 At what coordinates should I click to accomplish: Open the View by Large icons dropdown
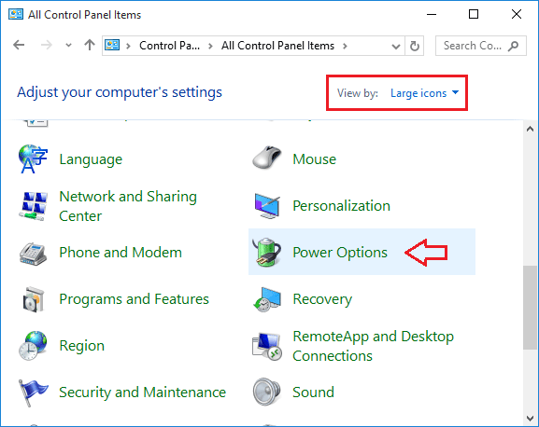coord(424,93)
